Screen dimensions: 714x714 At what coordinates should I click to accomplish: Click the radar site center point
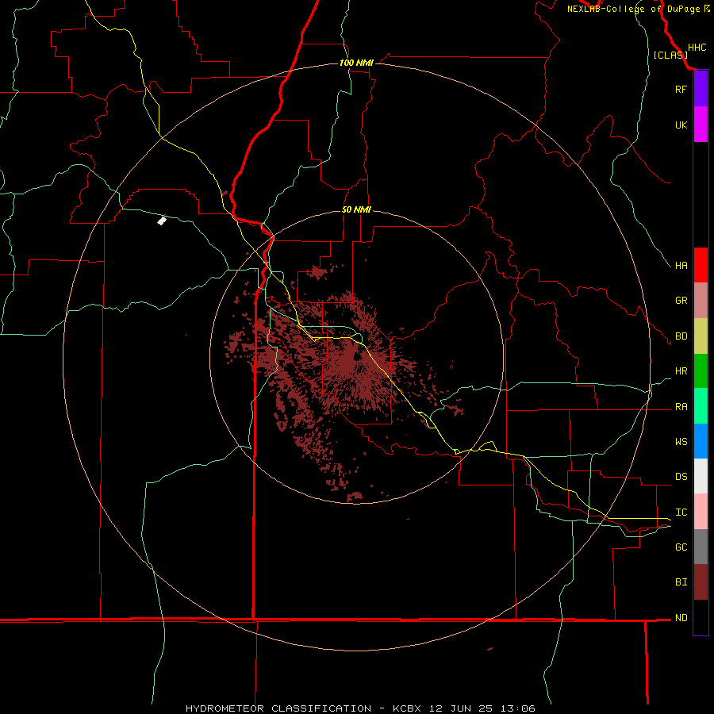click(358, 356)
